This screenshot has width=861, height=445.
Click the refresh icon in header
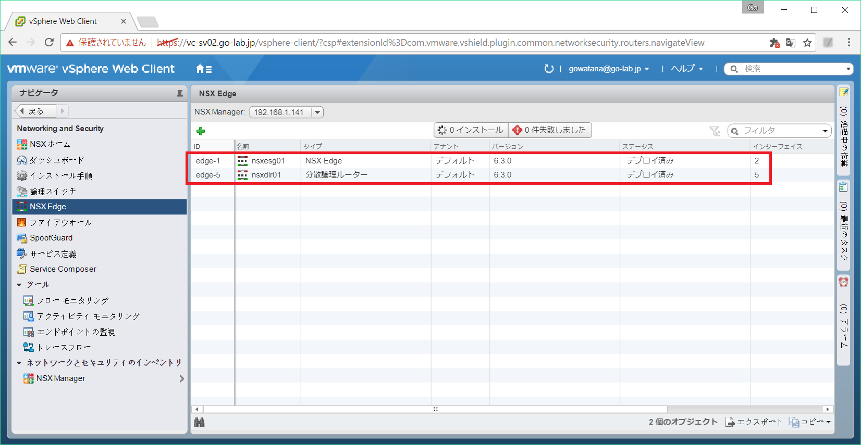549,69
